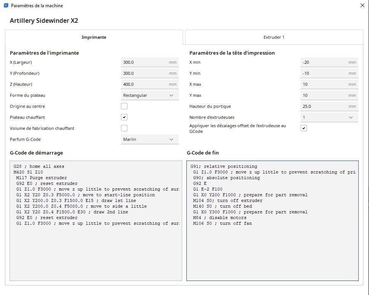Open the Forme du plateau dropdown
369x295 pixels.
click(150, 95)
